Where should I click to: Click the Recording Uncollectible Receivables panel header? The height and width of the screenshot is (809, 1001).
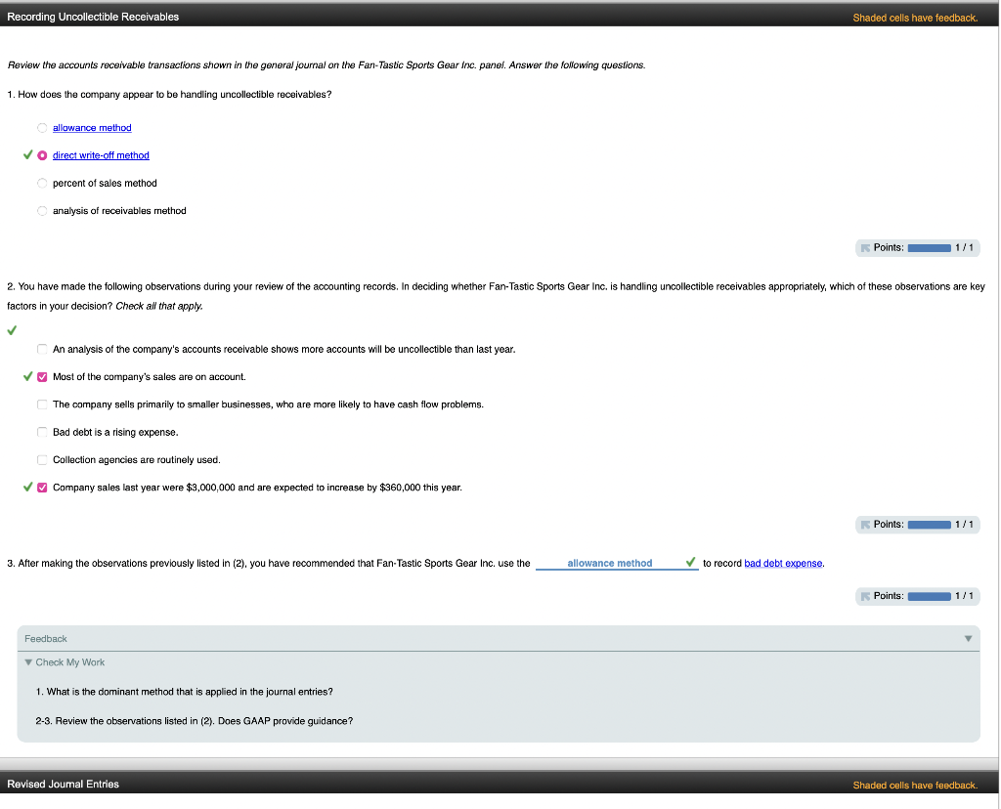[x=500, y=17]
